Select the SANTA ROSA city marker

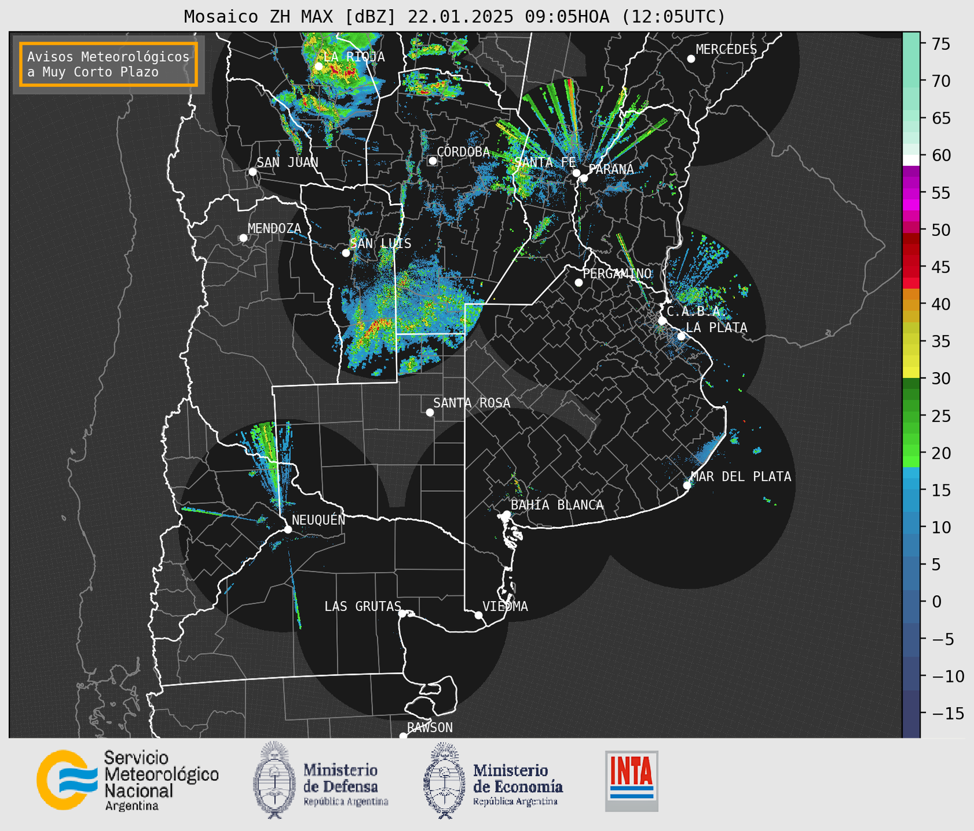[430, 412]
